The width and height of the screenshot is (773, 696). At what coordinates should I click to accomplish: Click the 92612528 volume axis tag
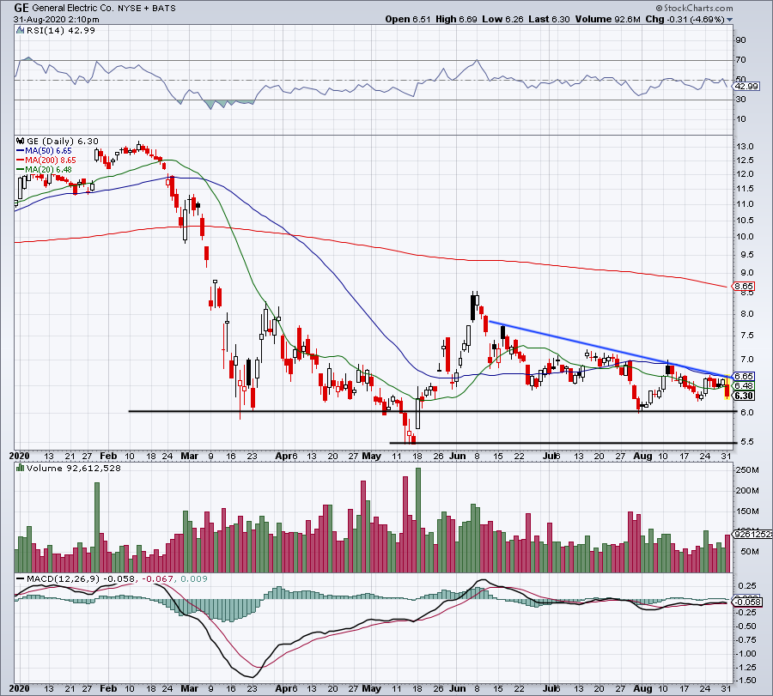[752, 534]
